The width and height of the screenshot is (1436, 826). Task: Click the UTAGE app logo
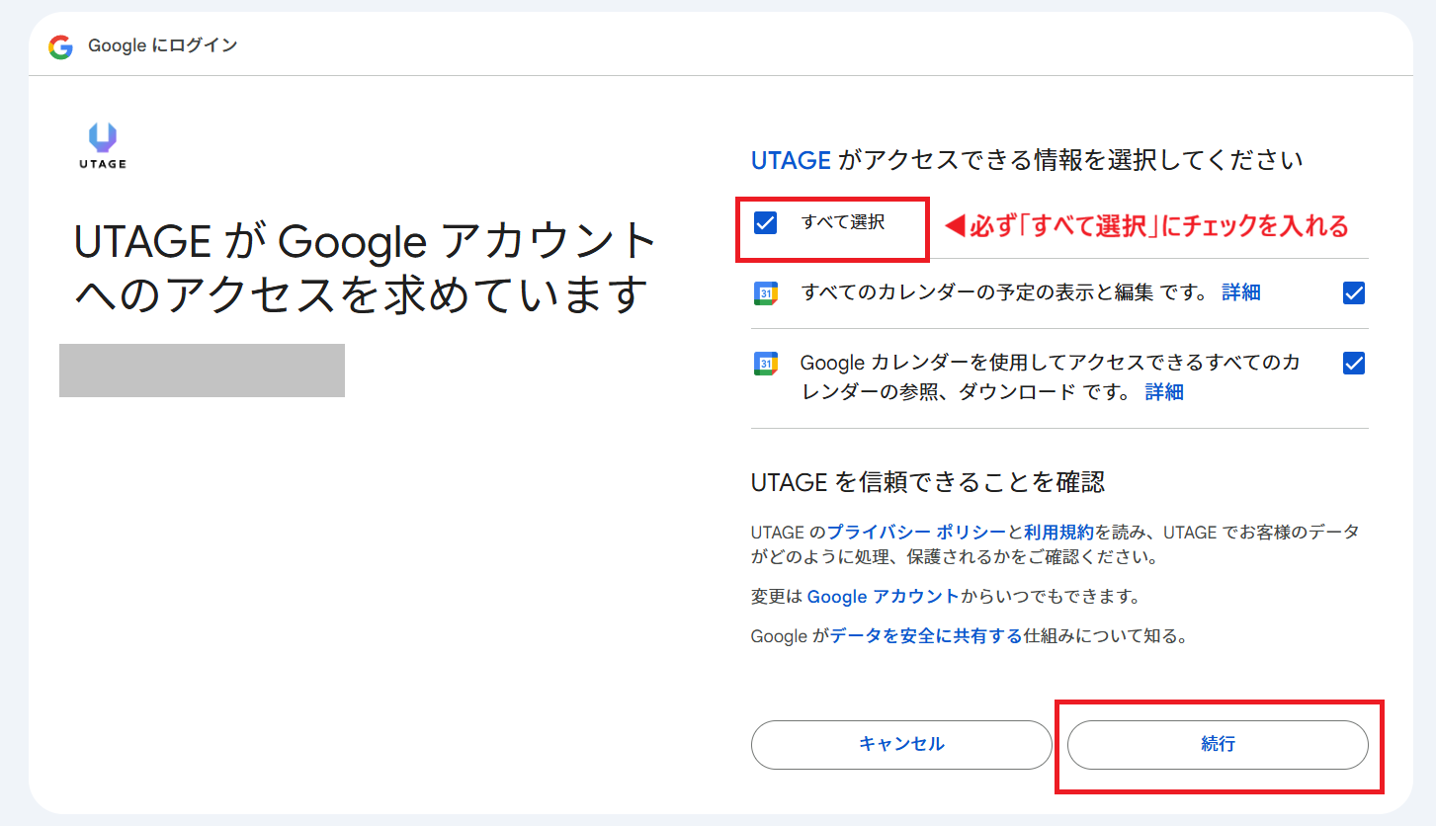coord(103,145)
